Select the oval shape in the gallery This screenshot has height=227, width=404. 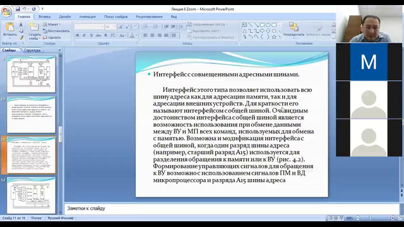(268, 25)
